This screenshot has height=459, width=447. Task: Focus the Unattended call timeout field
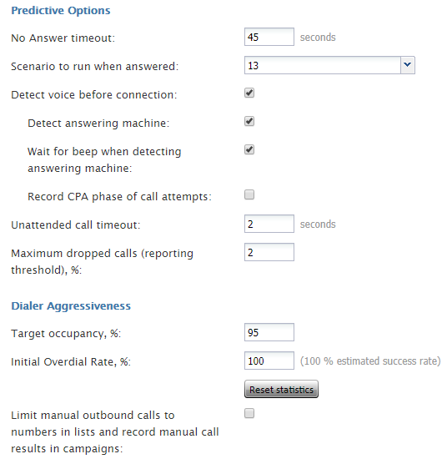click(x=269, y=224)
